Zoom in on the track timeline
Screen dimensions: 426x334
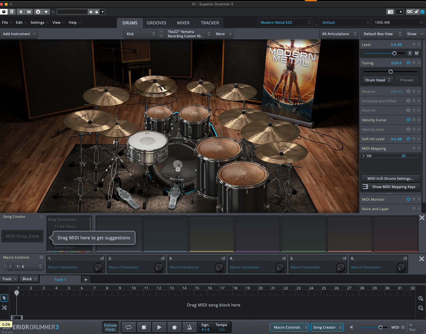click(x=421, y=298)
